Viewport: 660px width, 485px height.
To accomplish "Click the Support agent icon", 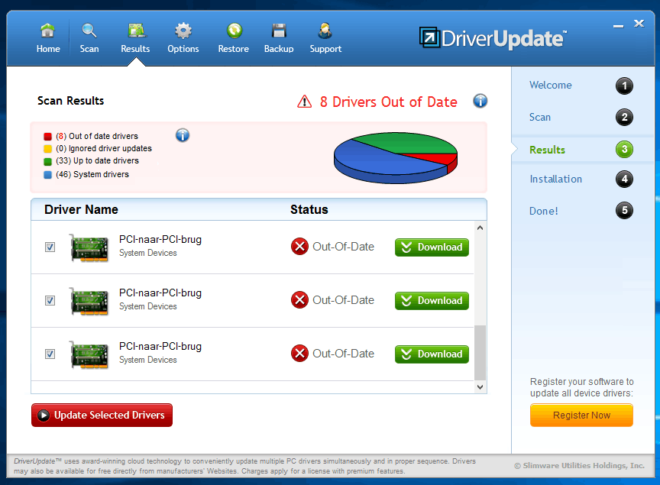I will (x=325, y=31).
